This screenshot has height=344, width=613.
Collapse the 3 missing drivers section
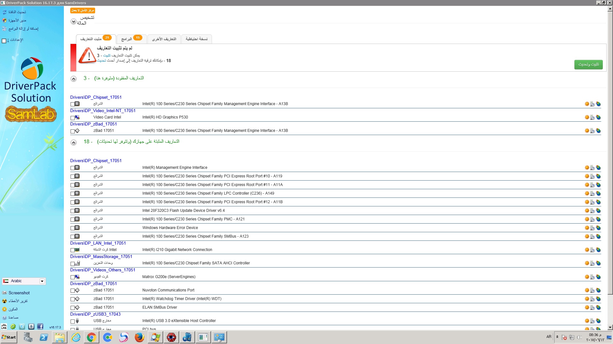coord(73,79)
